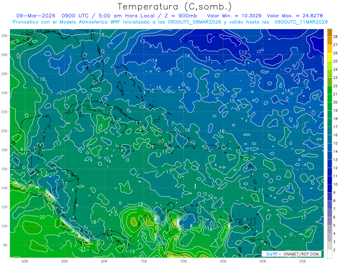This screenshot has height=265, width=343.
Task: Click the legend number 5
Action: coord(334,226)
